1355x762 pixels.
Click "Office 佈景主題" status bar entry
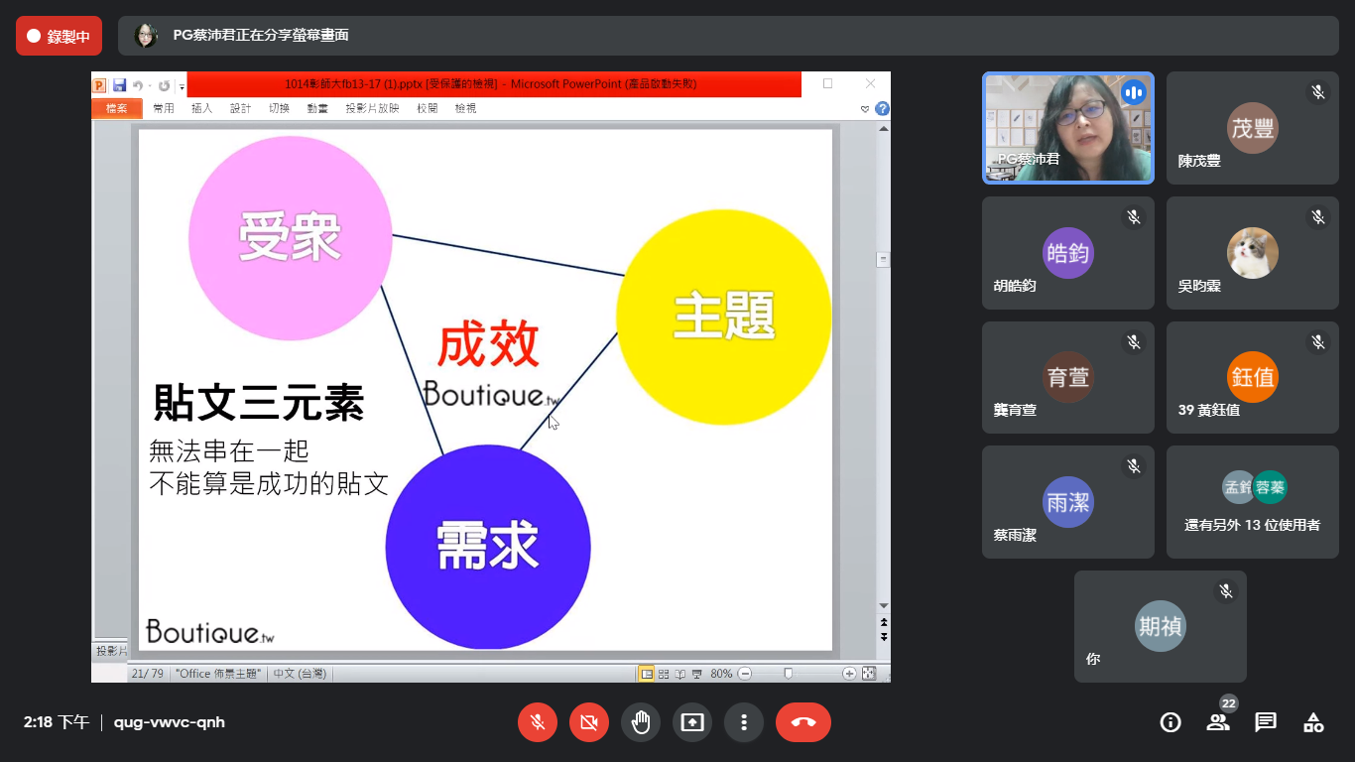point(218,674)
